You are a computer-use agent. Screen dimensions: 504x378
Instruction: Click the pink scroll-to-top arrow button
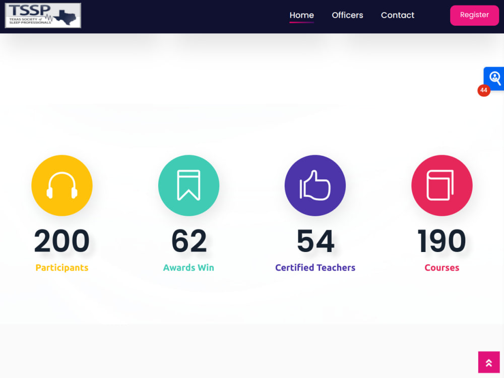488,362
